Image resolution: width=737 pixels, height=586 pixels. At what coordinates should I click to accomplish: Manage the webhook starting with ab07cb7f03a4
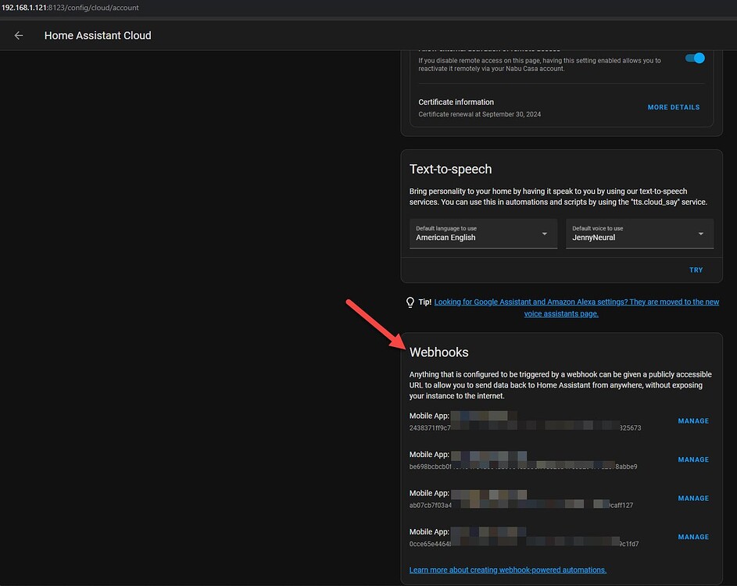point(693,498)
